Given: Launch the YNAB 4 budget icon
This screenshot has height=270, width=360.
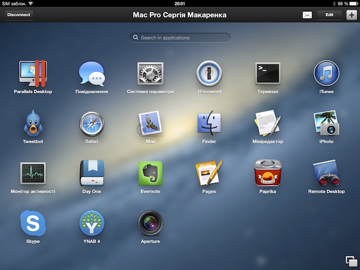Looking at the screenshot, I should click(92, 223).
